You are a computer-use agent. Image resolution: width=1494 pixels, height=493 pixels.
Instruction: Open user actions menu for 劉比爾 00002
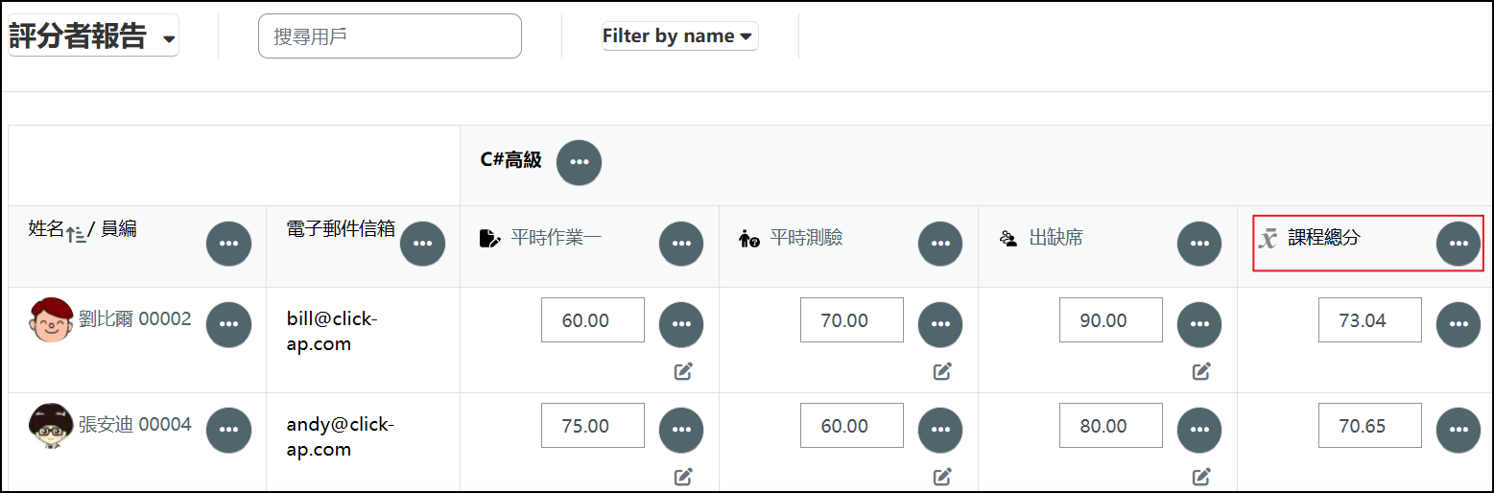[228, 324]
